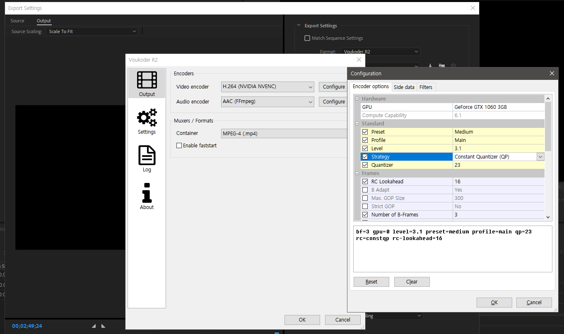
Task: Check Match Sequence Settings
Action: (307, 38)
